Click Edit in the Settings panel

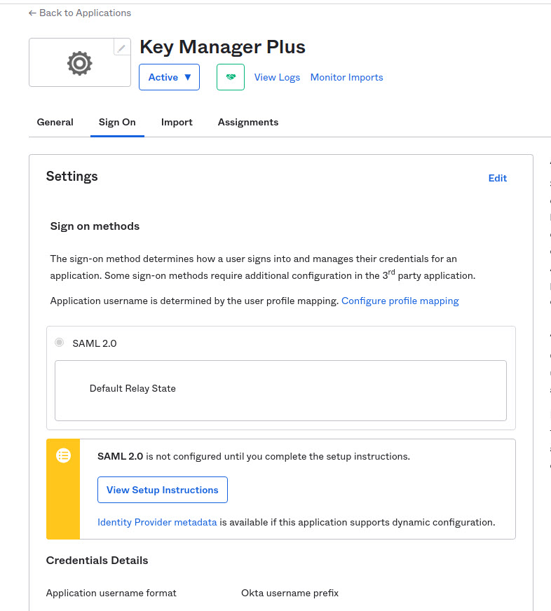click(x=497, y=178)
